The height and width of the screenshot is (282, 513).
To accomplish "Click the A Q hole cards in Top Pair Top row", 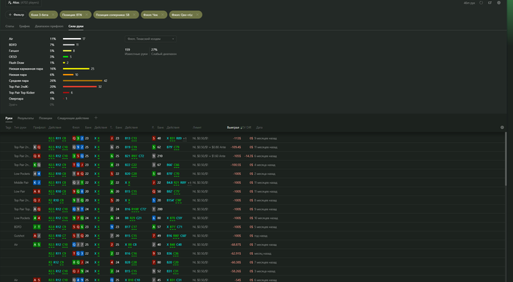I will pyautogui.click(x=37, y=209).
